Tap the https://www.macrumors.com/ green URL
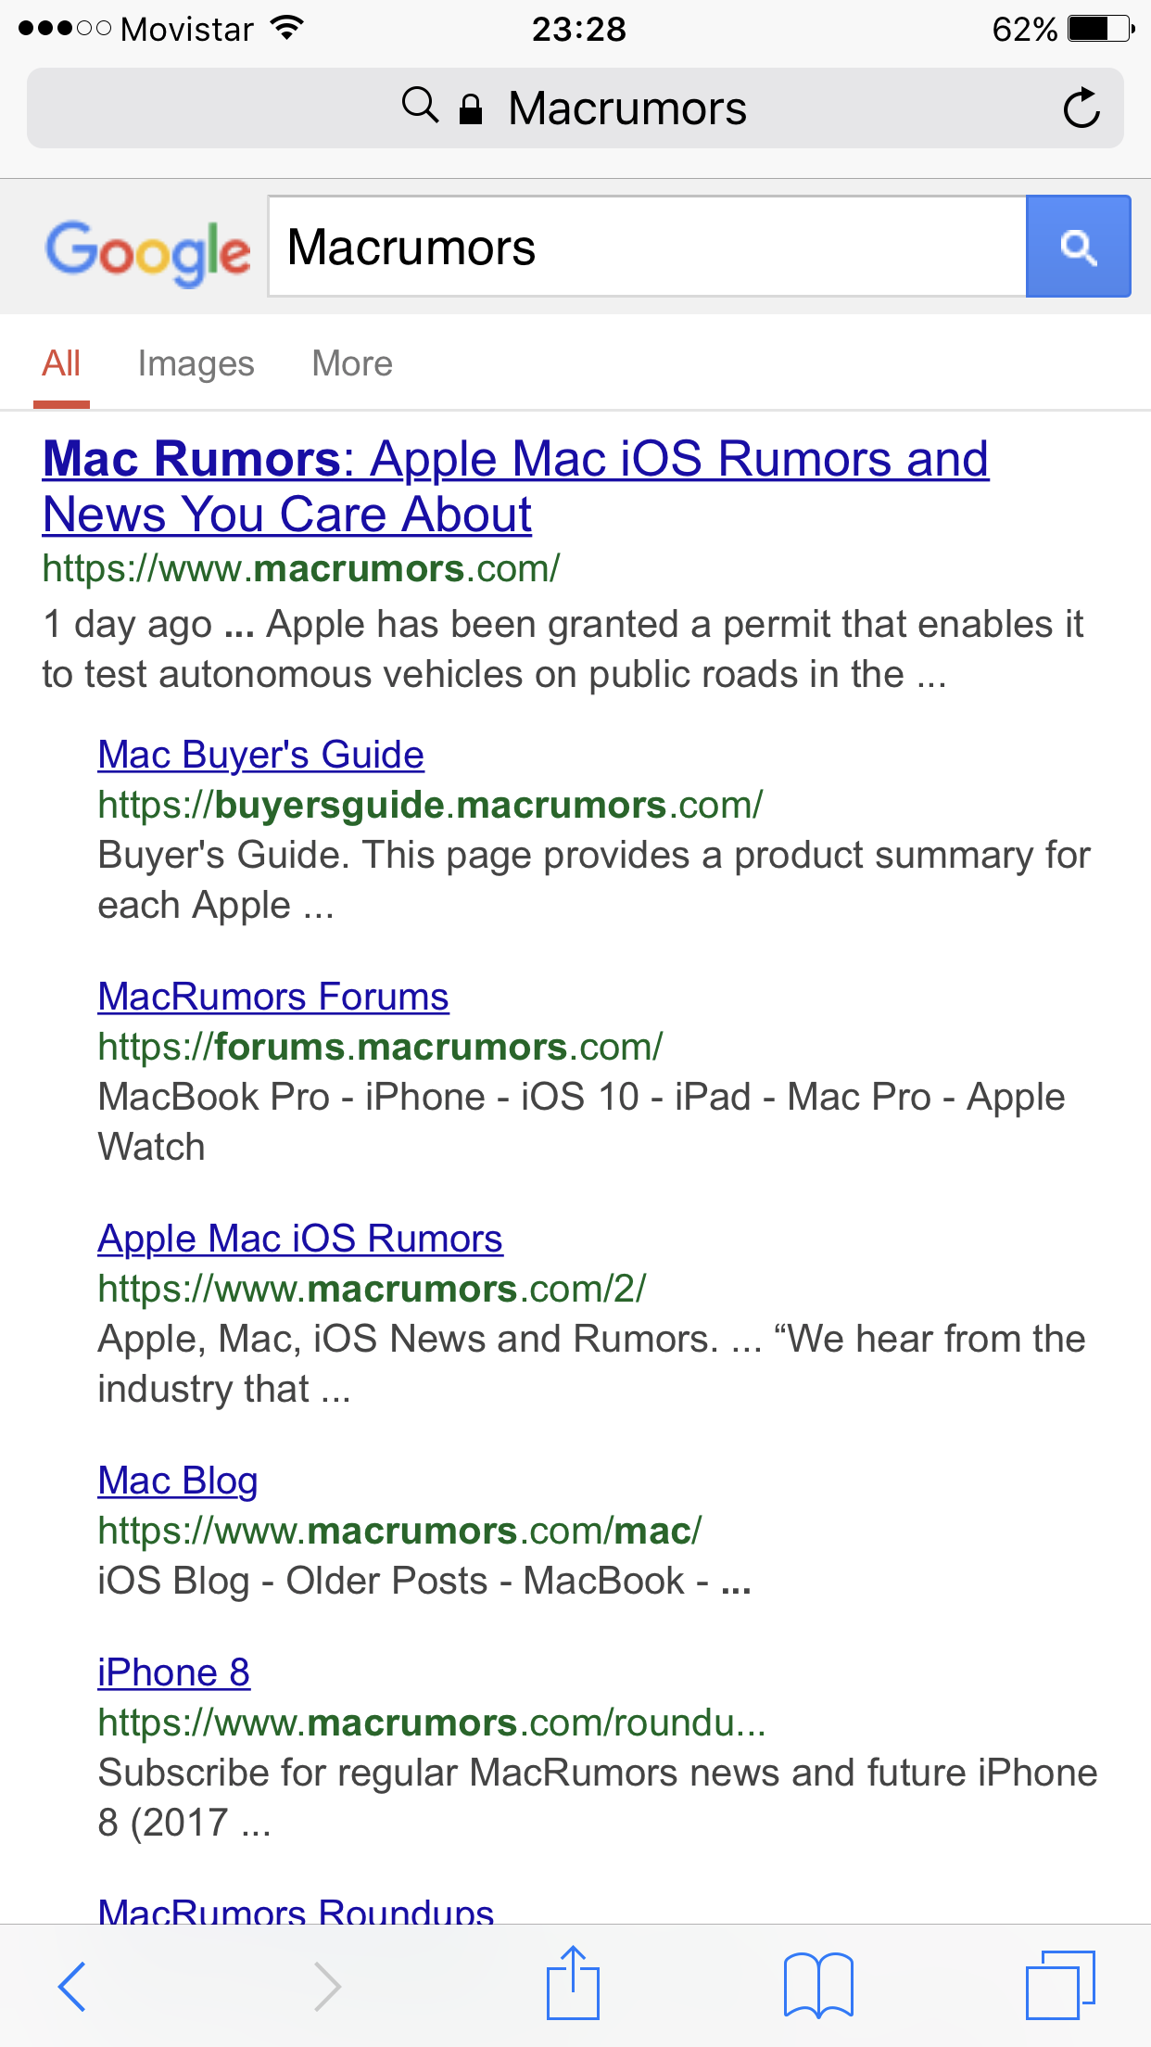Viewport: 1151px width, 2047px height. pos(301,568)
